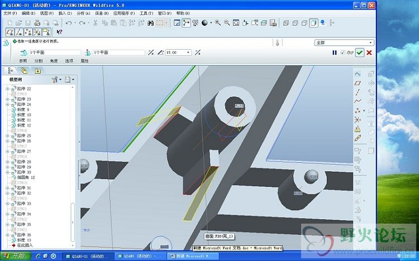Click the Redo arrow icon
Screen dimensions: 419x261
click(82, 23)
